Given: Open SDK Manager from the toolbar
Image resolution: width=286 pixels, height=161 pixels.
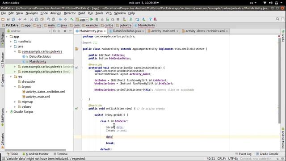Looking at the screenshot, I should point(144,19).
